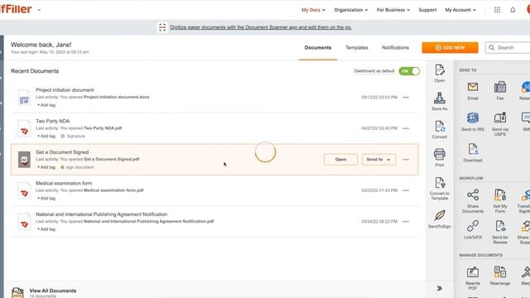530x298 pixels.
Task: Open the Support menu item
Action: [427, 10]
